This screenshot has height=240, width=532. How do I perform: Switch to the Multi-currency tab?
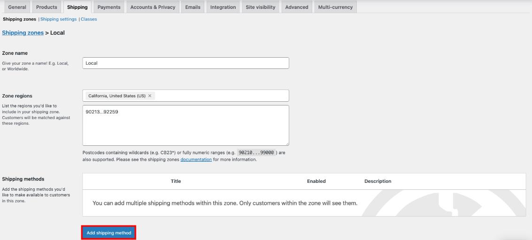[x=335, y=7]
